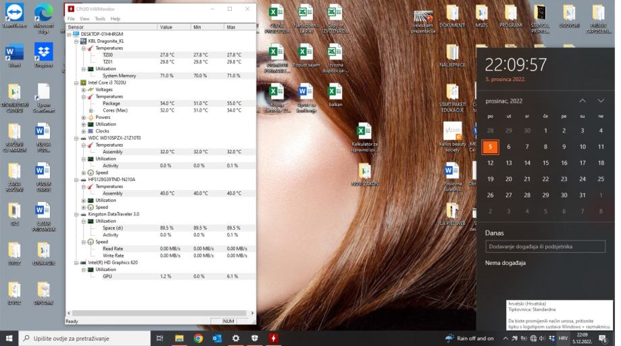Click the add event or reminder field
621x346 pixels.
[545, 247]
